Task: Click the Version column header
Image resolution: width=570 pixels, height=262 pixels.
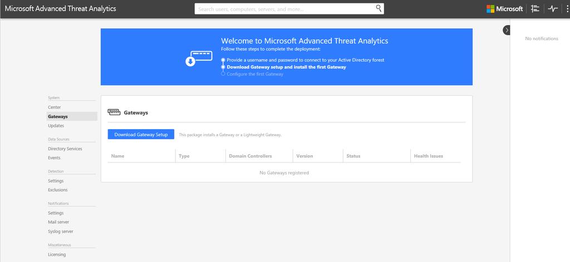Action: click(304, 156)
